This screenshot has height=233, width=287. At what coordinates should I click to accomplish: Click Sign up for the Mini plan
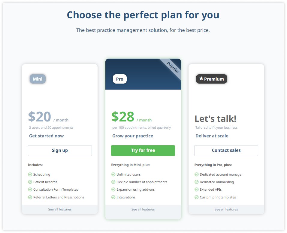[x=60, y=151]
